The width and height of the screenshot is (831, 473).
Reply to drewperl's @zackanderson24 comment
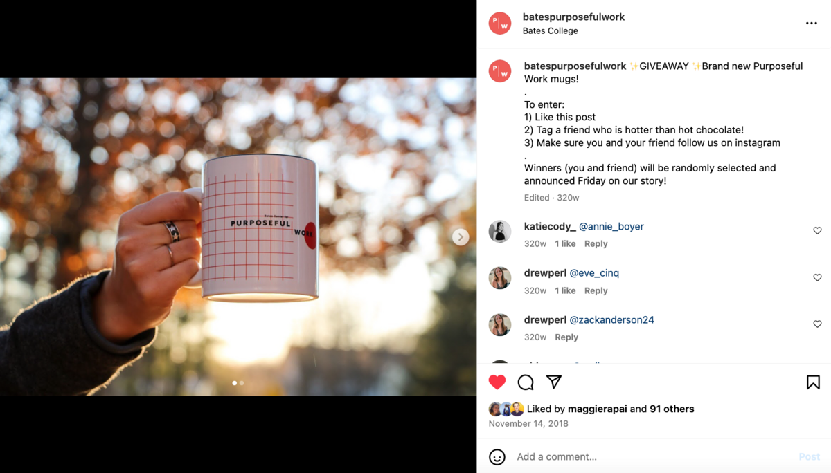[x=566, y=337]
